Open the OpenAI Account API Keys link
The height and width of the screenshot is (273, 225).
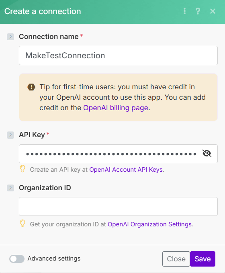point(126,169)
